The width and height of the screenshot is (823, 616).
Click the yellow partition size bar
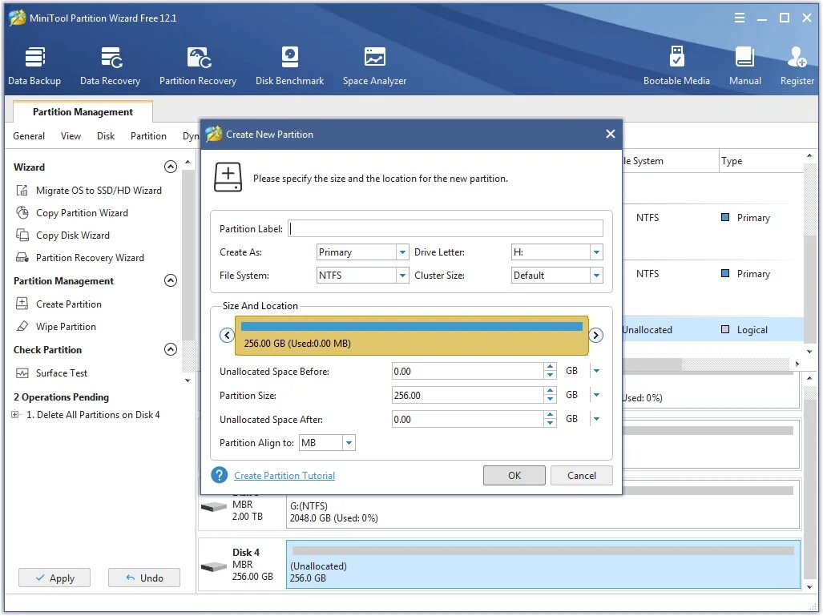(412, 336)
